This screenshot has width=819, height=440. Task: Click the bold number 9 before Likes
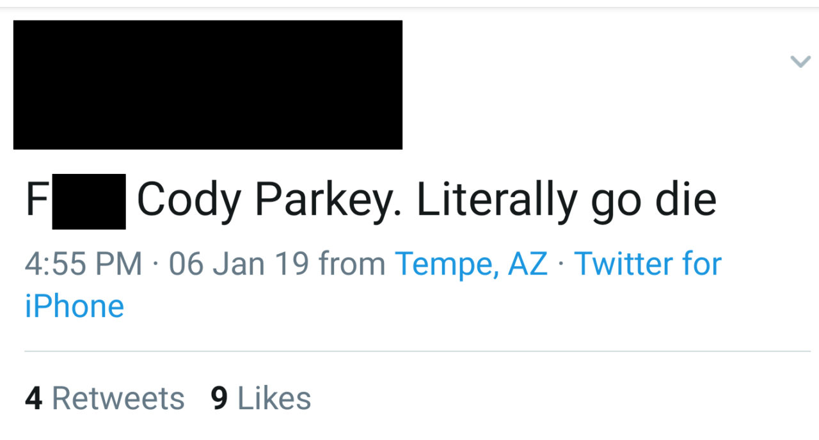click(x=219, y=398)
